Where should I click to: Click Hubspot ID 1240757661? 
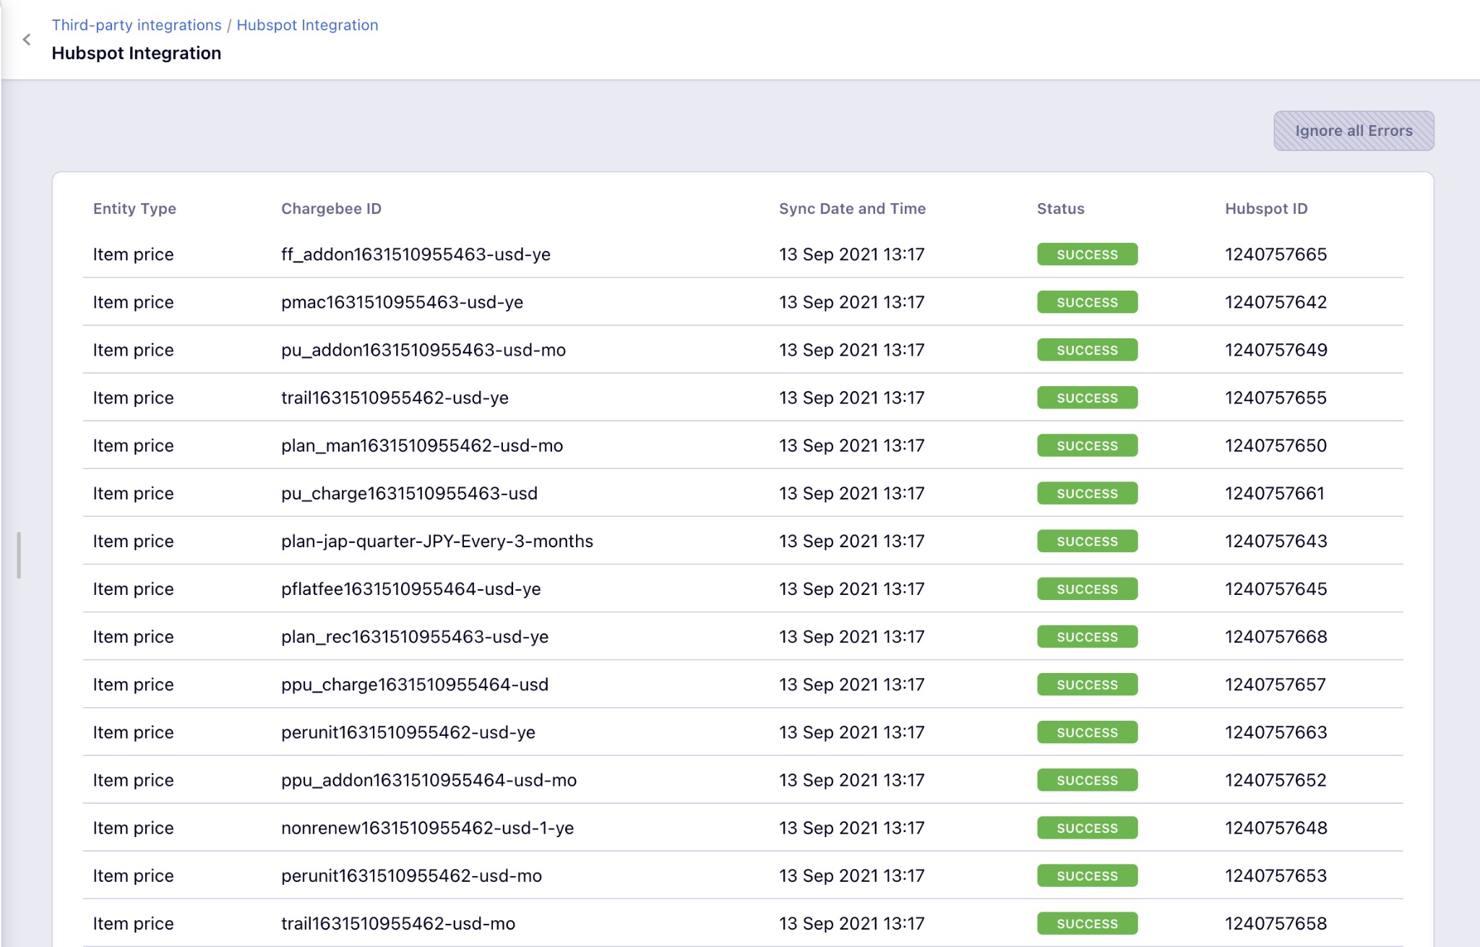1274,493
